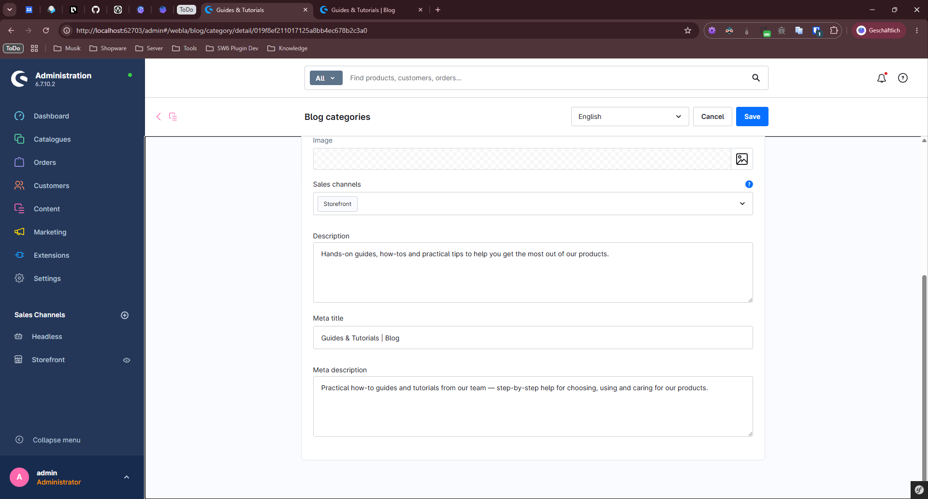Image resolution: width=928 pixels, height=499 pixels.
Task: Save the blog category
Action: click(x=752, y=117)
